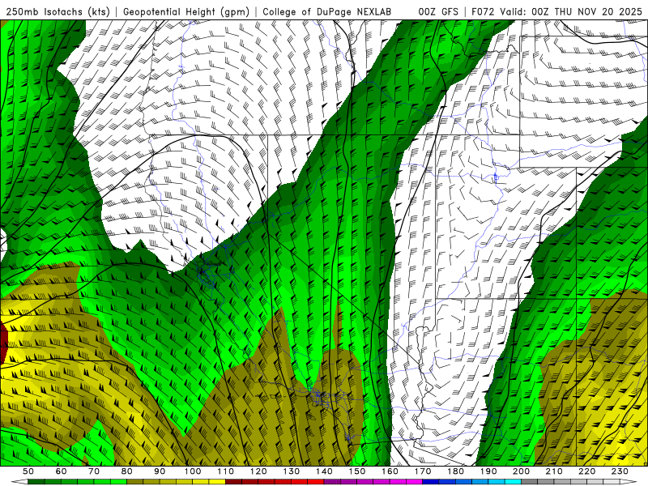Screen dimensions: 648x486
Task: Click the 'F072' forecast hour text
Action: tap(483, 11)
